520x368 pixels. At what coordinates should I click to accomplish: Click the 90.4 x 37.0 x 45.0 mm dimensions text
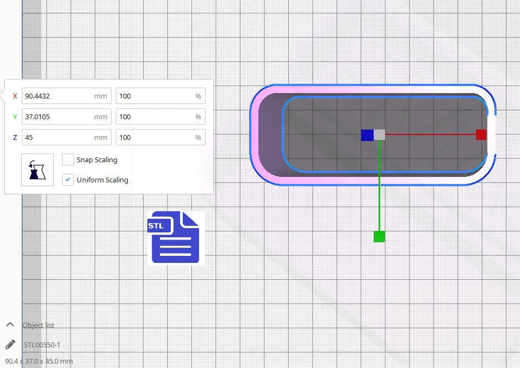point(39,361)
